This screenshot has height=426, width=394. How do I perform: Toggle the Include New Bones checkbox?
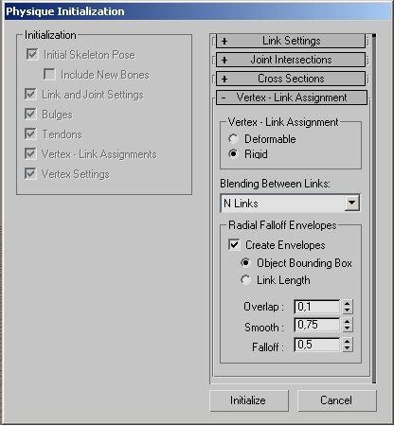coord(49,75)
